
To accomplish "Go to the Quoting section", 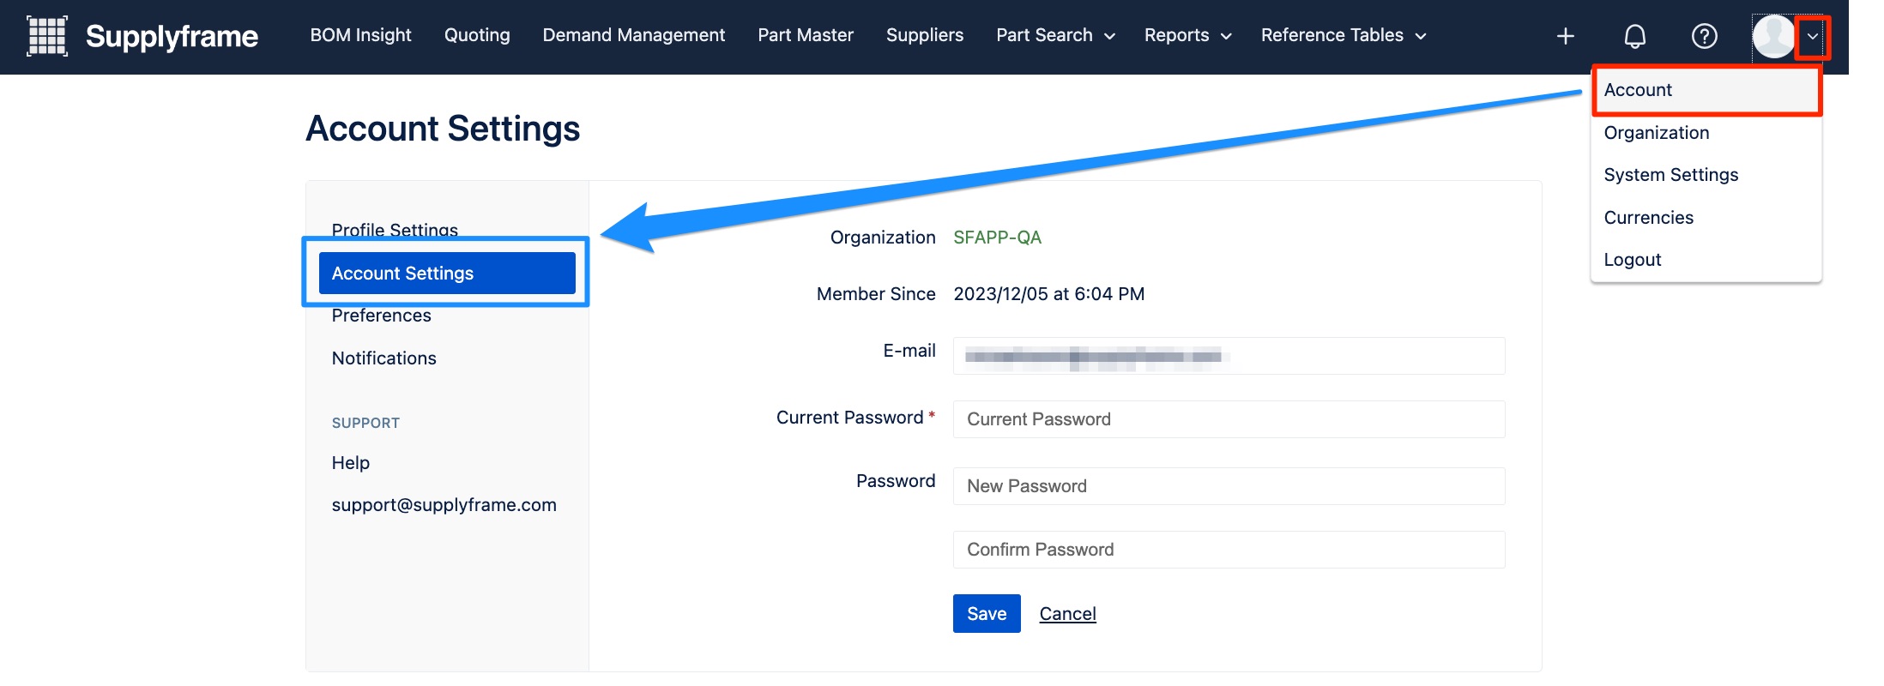I will pos(477,35).
